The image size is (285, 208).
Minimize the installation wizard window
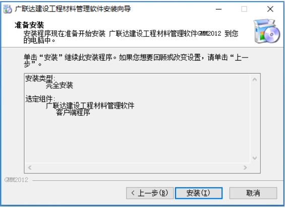tap(218, 9)
